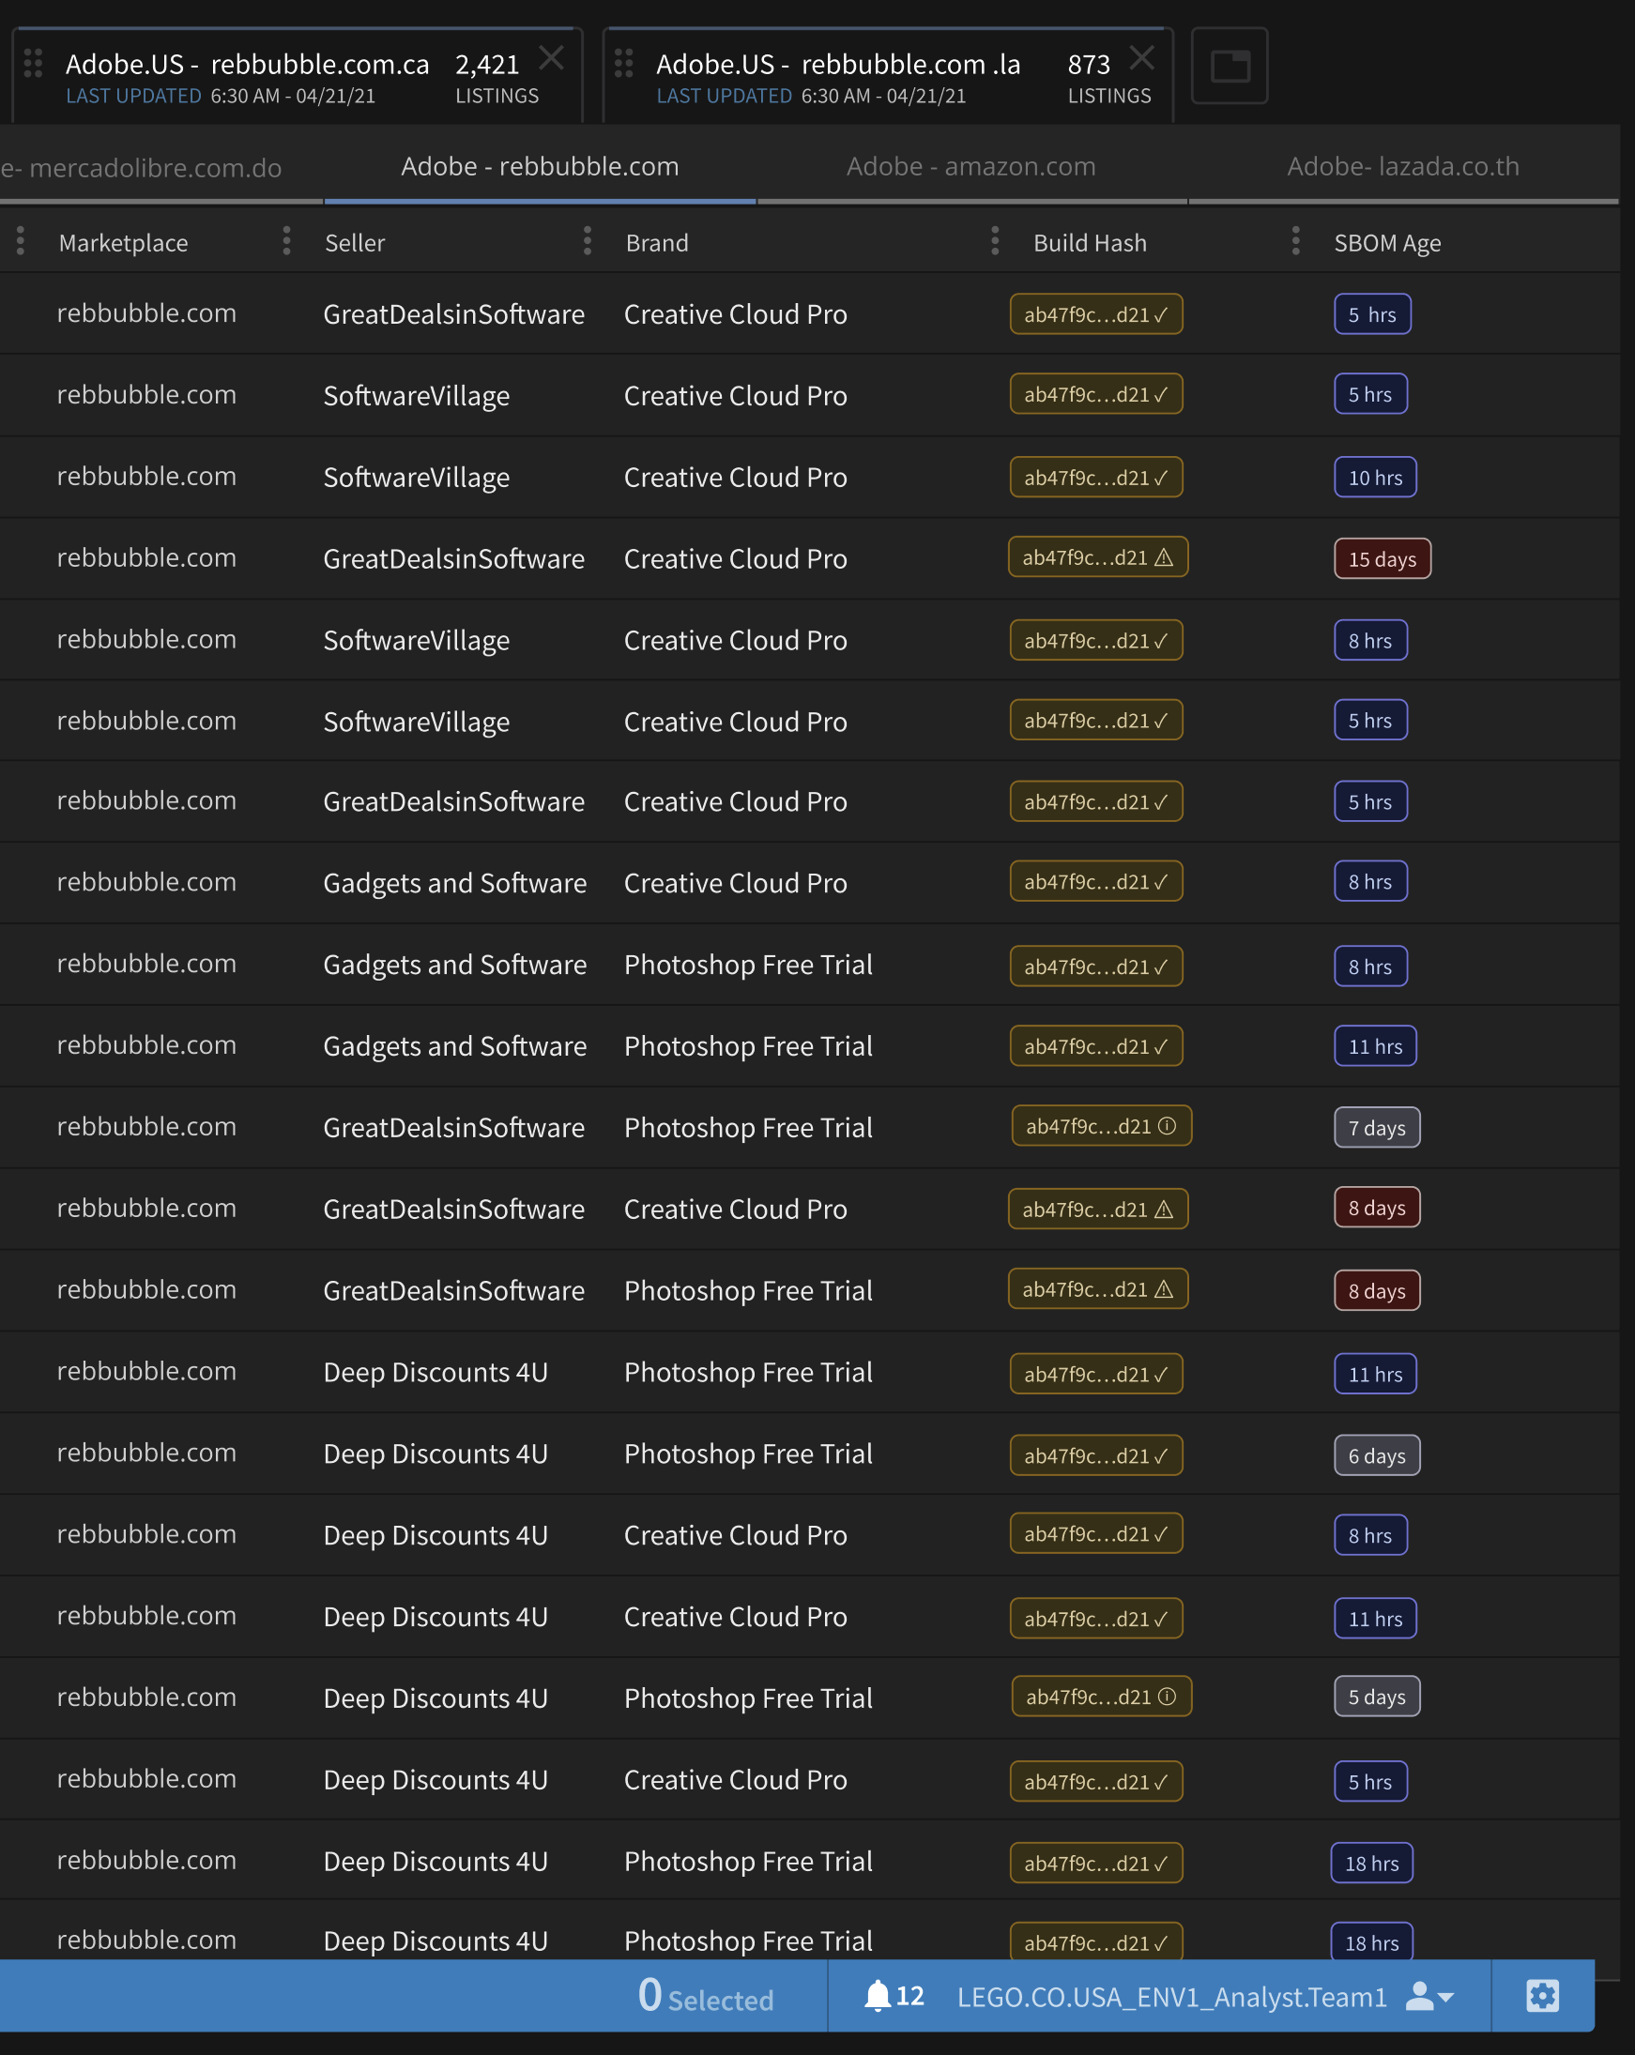Screen dimensions: 1635x2055
Task: Open settings gear in status bar
Action: pyautogui.click(x=1542, y=1996)
